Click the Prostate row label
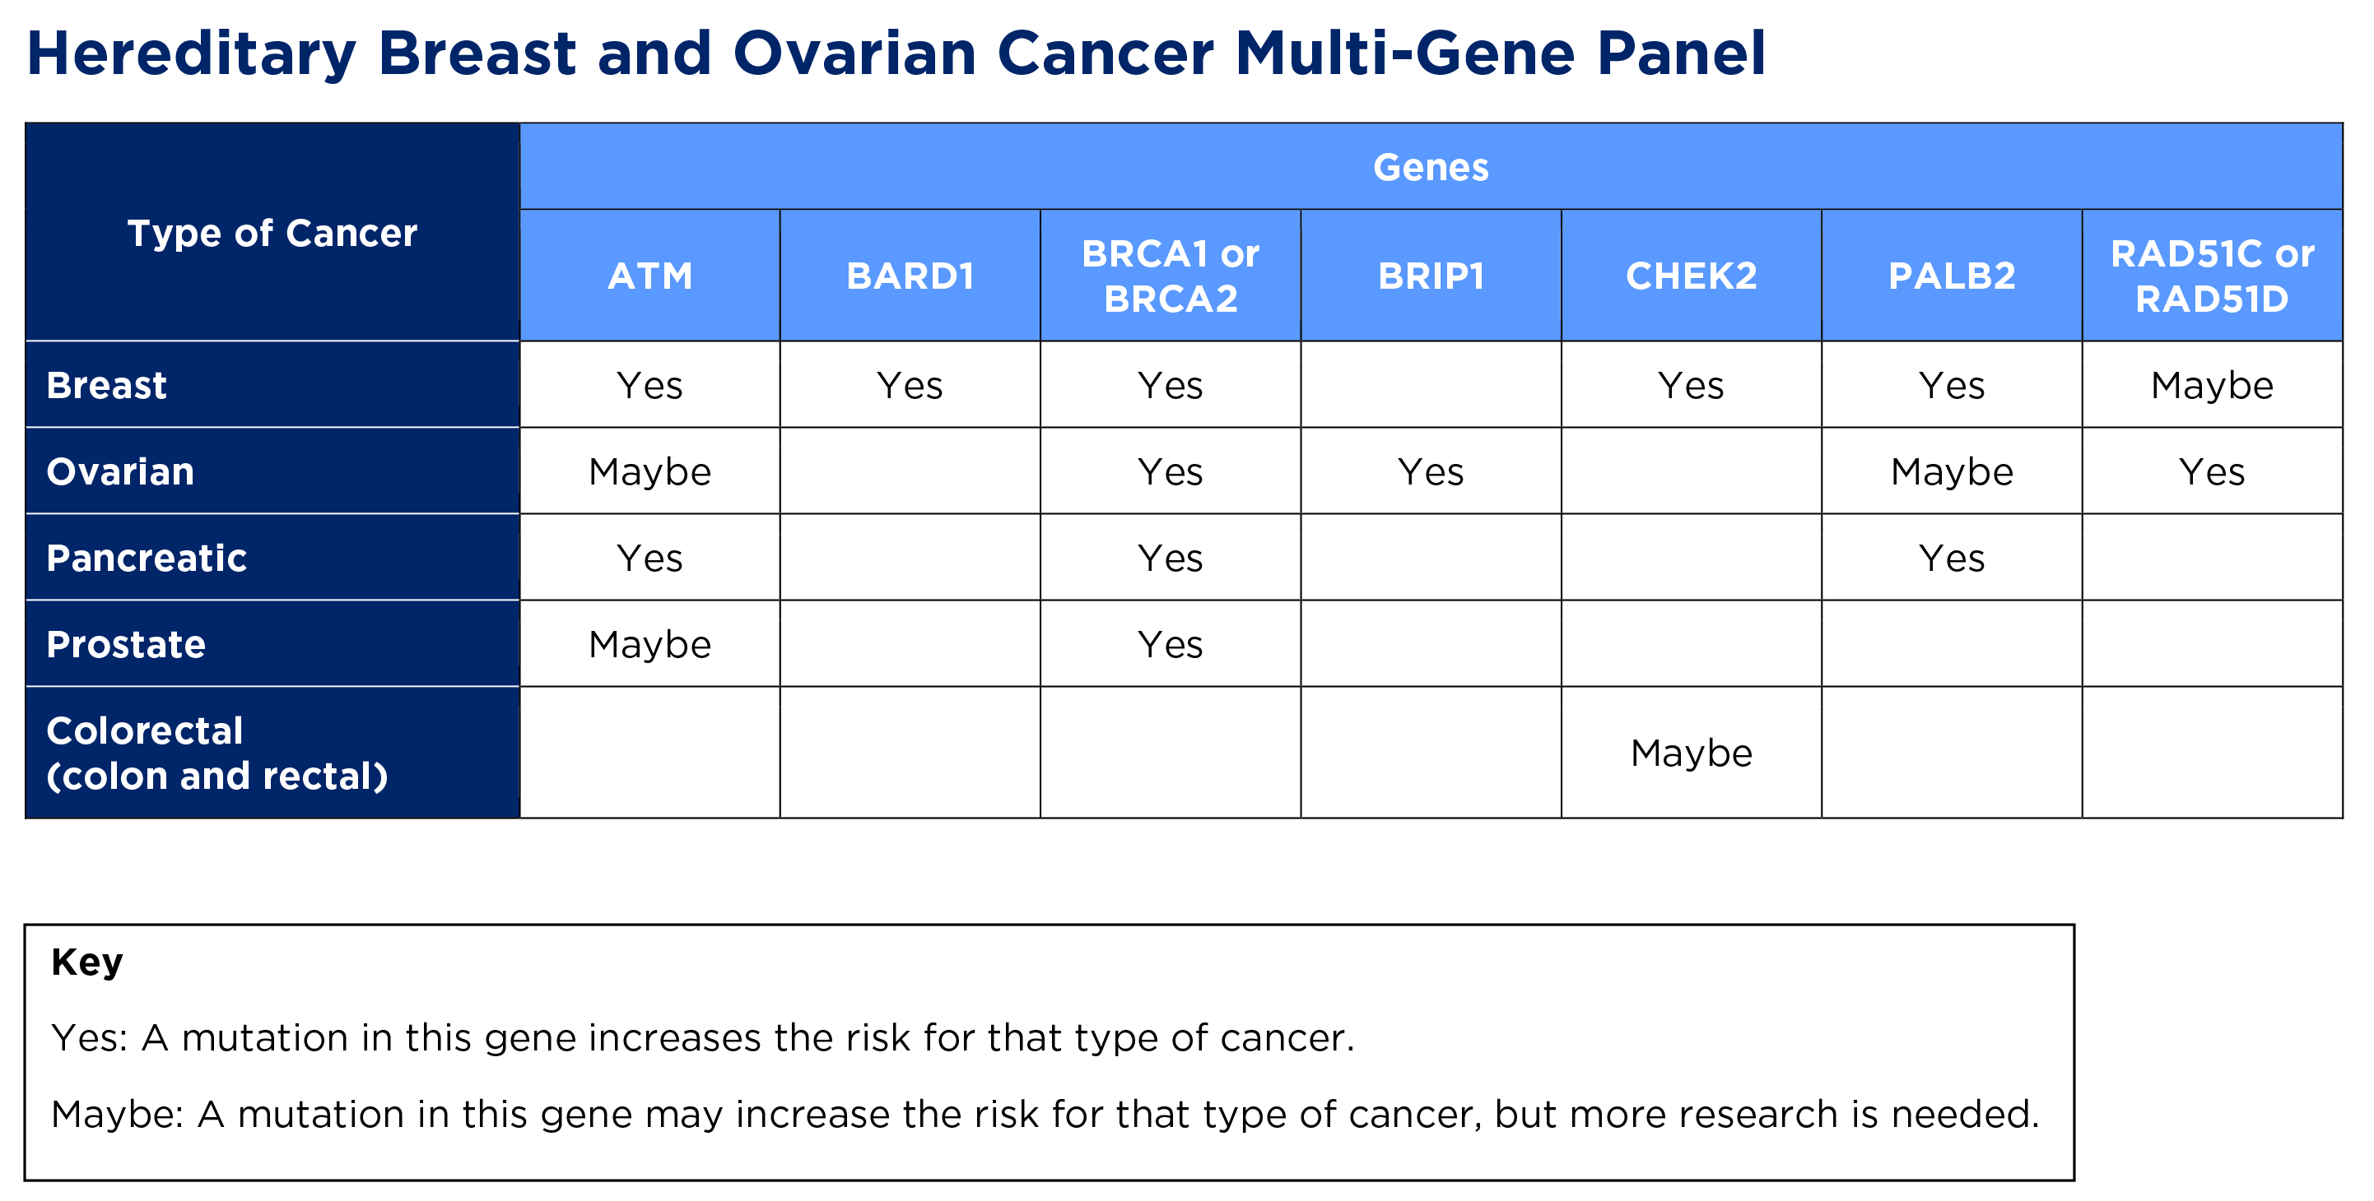The image size is (2374, 1201). point(126,645)
